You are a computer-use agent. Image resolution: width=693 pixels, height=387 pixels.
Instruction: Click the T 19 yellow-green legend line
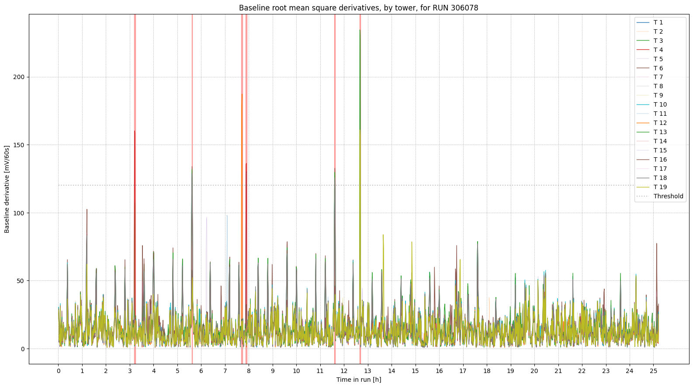643,187
